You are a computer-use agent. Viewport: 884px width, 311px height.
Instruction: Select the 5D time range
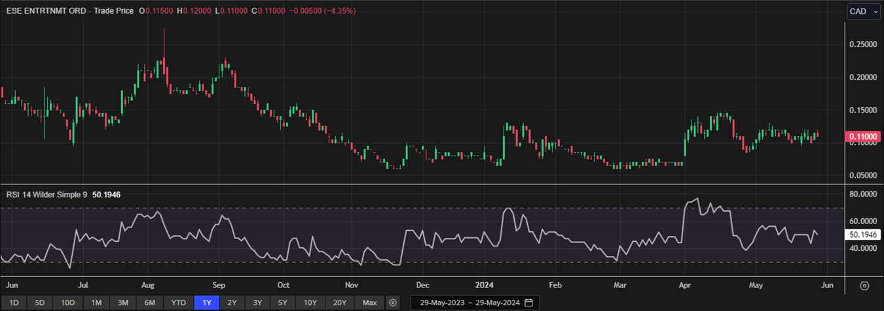pyautogui.click(x=40, y=303)
